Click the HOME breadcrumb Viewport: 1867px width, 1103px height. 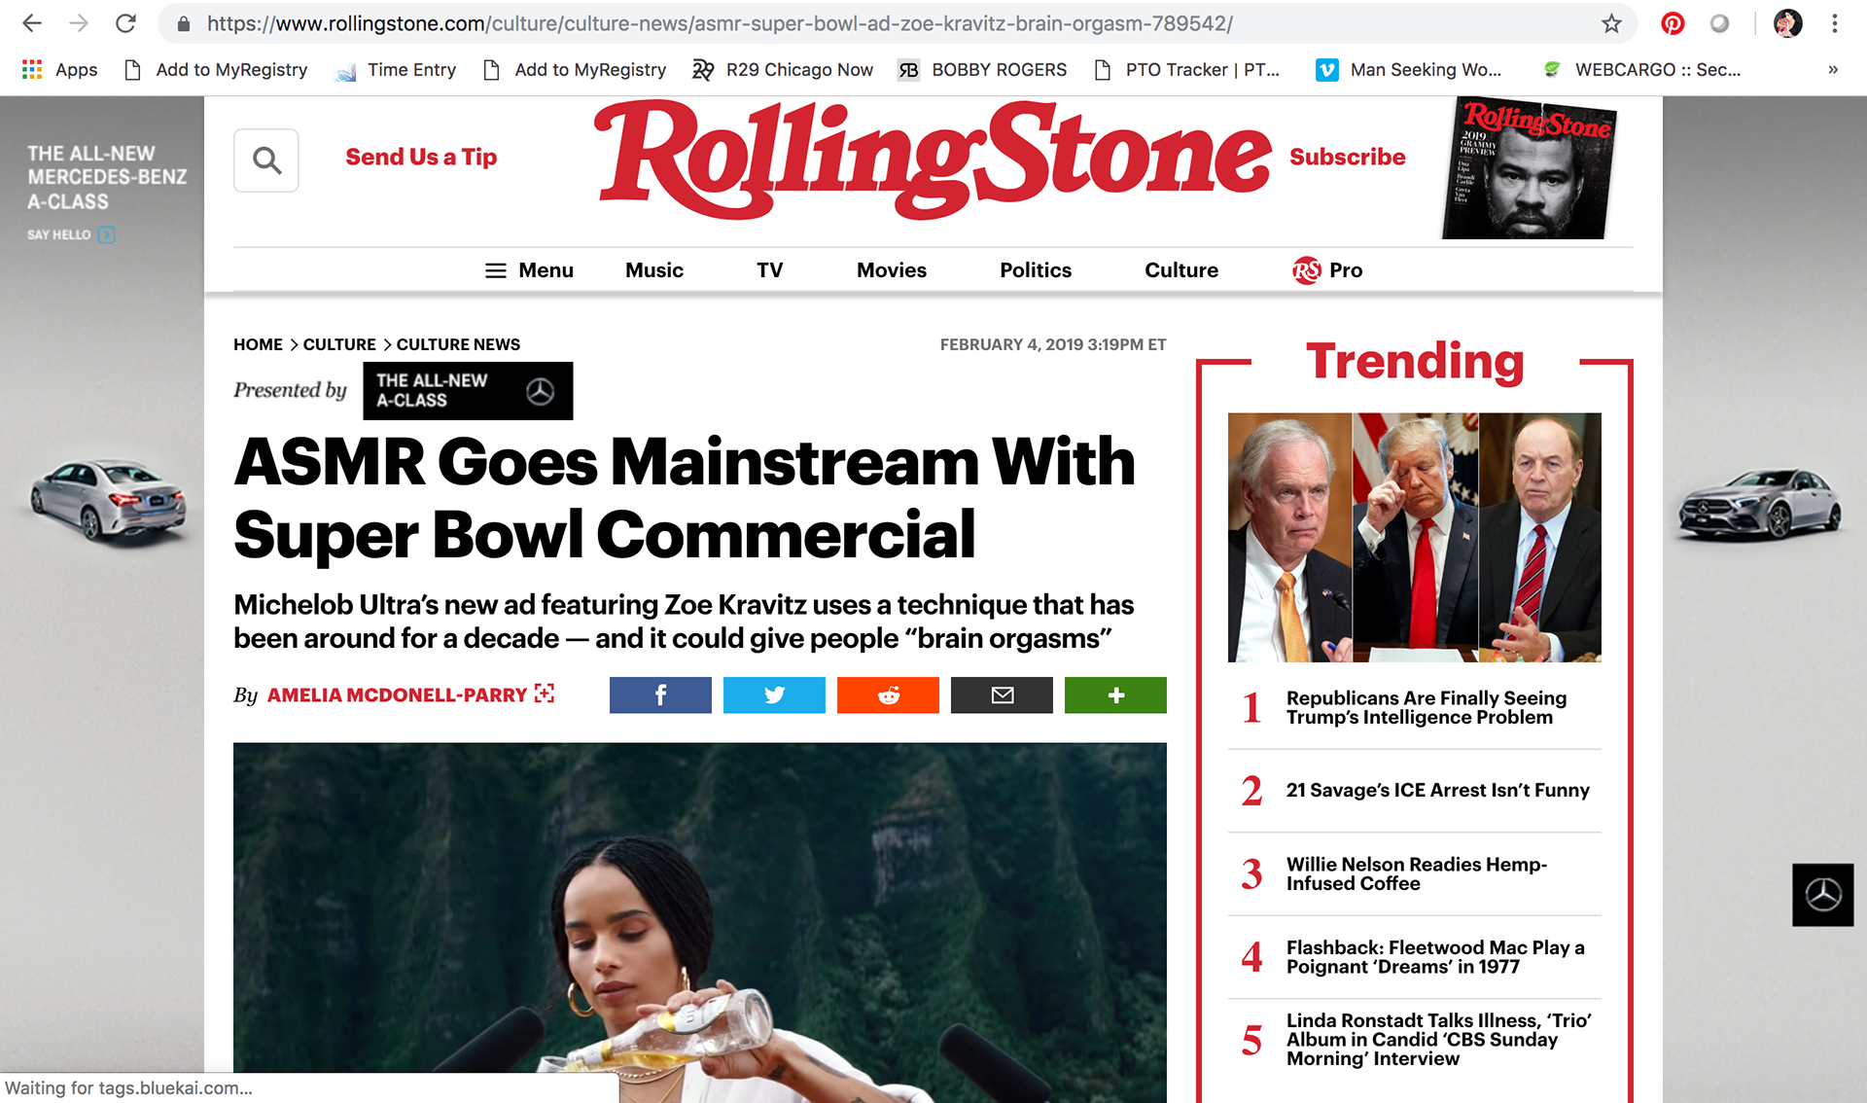(x=258, y=344)
